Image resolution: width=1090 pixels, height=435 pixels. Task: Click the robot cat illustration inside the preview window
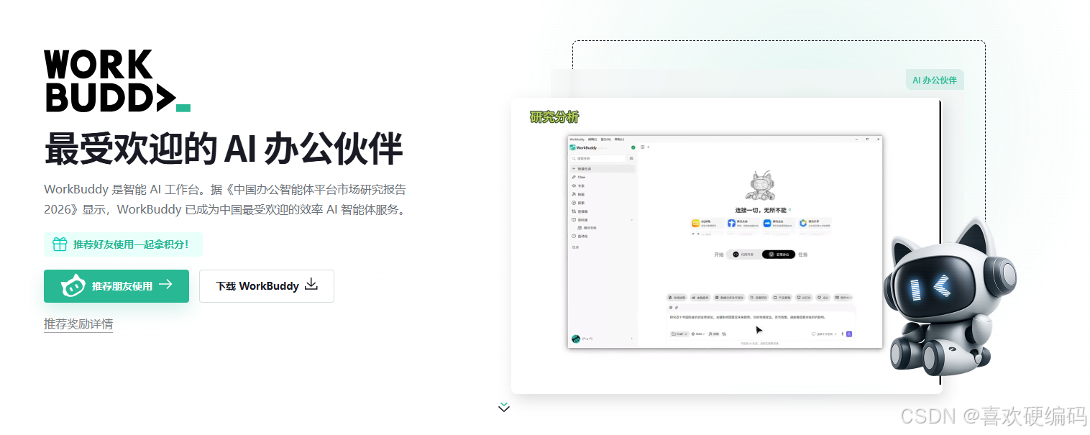pyautogui.click(x=761, y=186)
